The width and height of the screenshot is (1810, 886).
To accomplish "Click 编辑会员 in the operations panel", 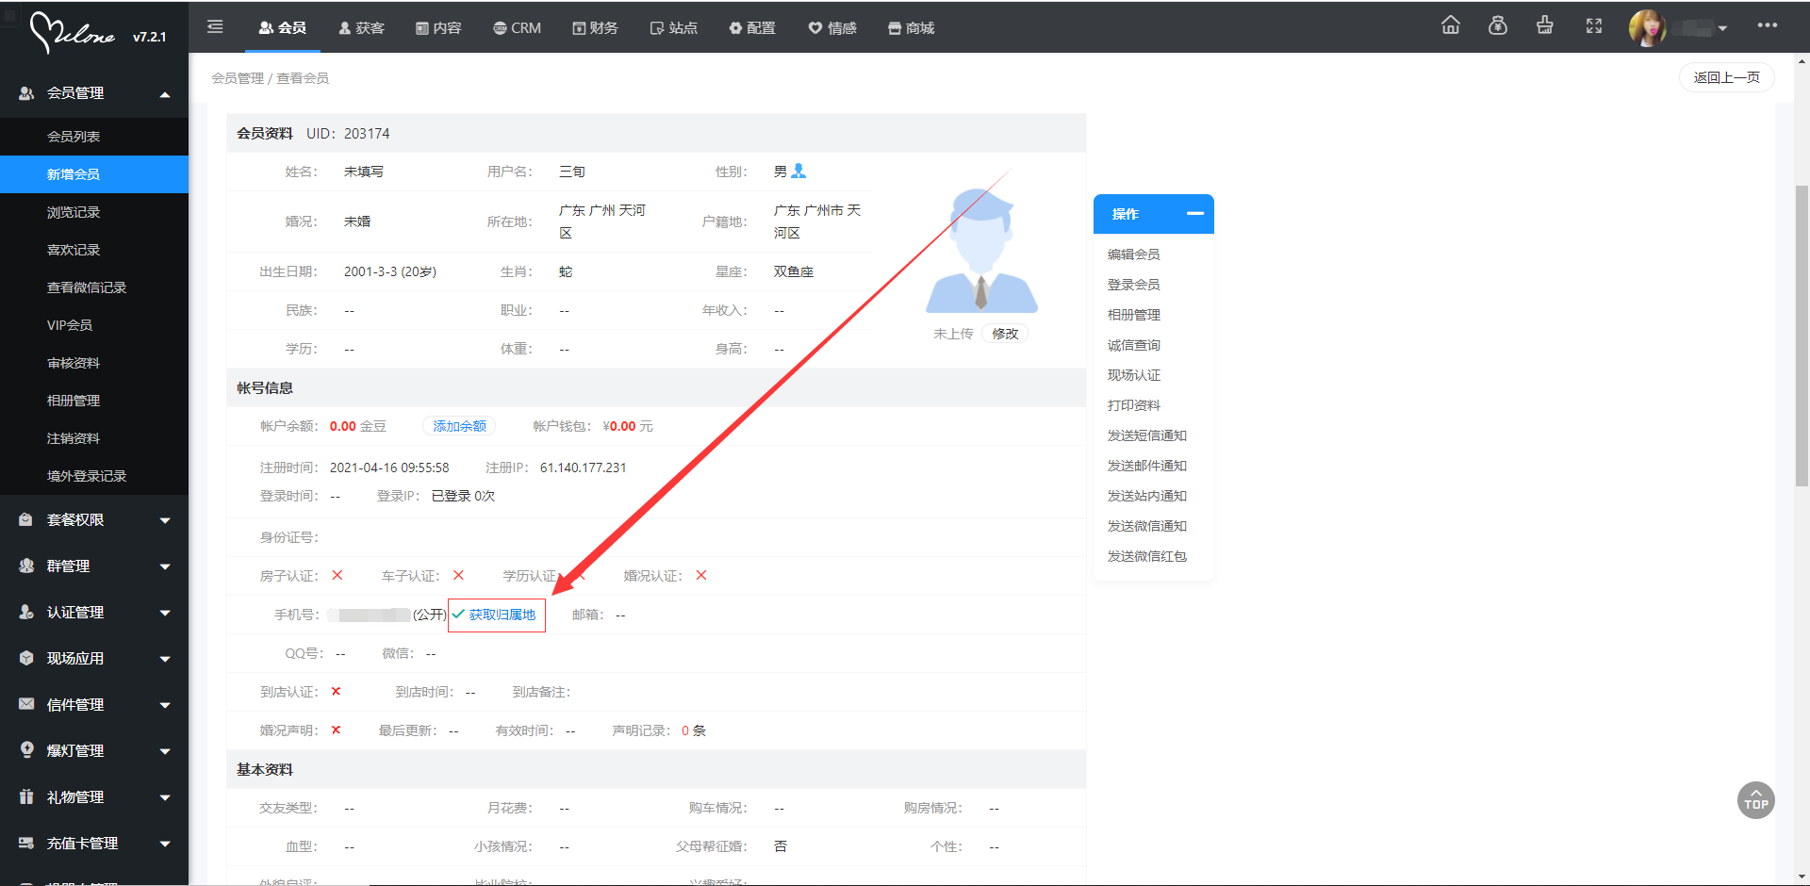I will tap(1133, 254).
